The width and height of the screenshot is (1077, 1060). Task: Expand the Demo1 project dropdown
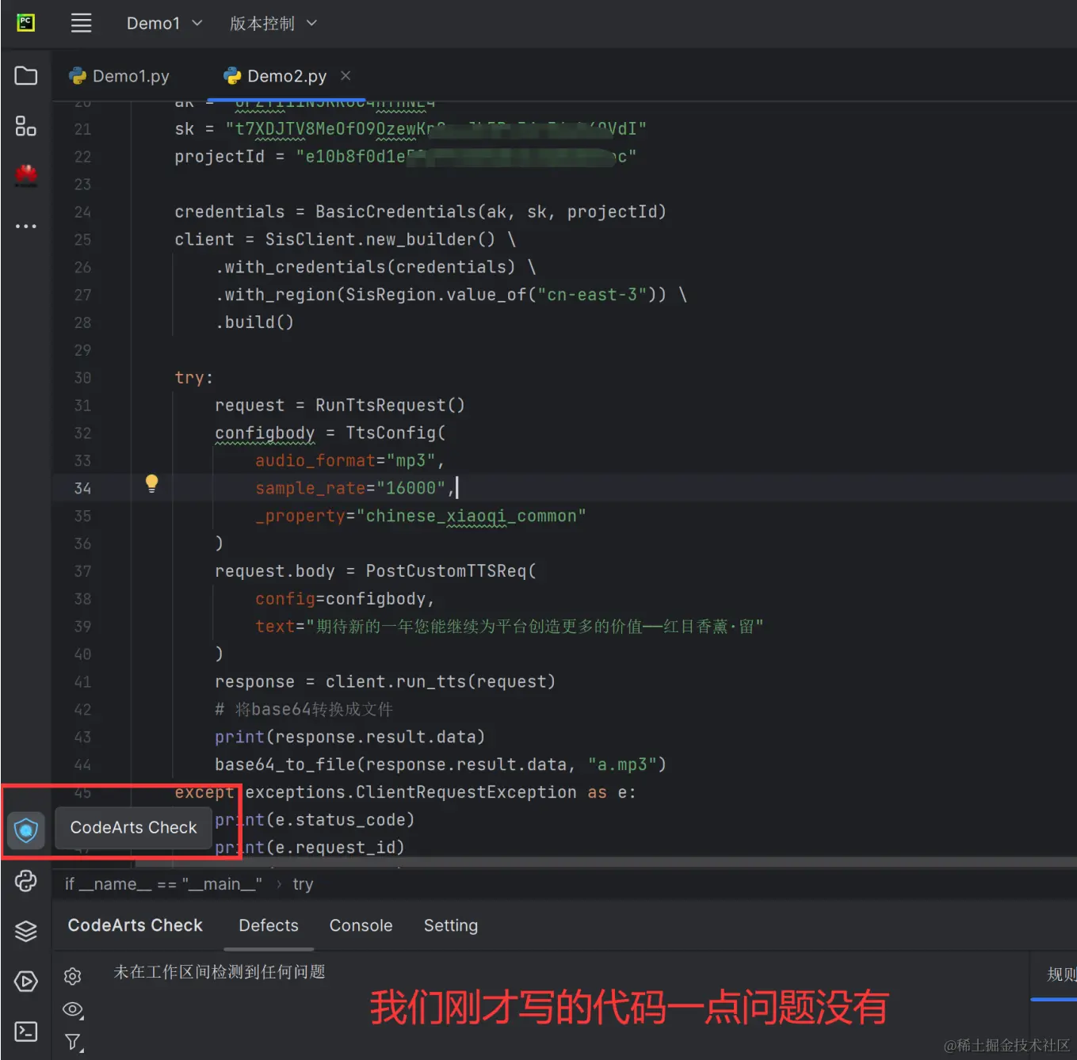(164, 23)
